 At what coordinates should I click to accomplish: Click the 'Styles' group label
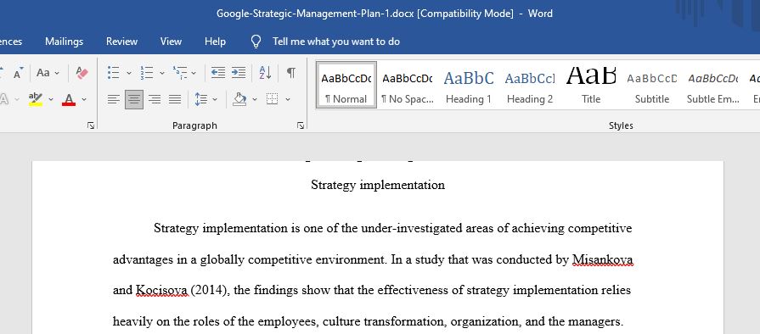coord(621,125)
